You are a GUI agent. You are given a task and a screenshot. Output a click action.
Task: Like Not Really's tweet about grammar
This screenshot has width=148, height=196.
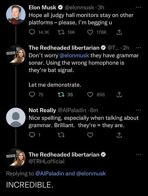pyautogui.click(x=90, y=135)
